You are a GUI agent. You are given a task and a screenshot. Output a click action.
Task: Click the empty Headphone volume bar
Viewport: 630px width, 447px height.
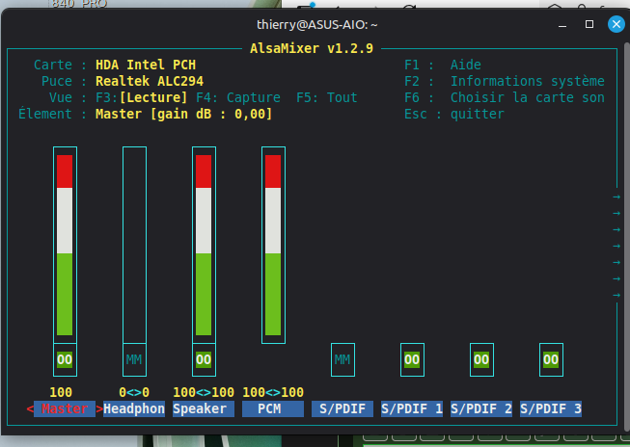(134, 246)
